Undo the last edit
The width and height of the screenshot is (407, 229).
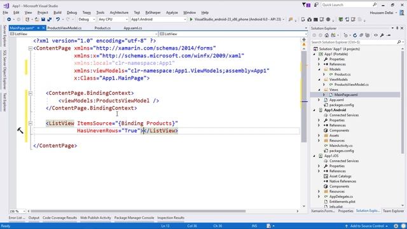[58, 19]
